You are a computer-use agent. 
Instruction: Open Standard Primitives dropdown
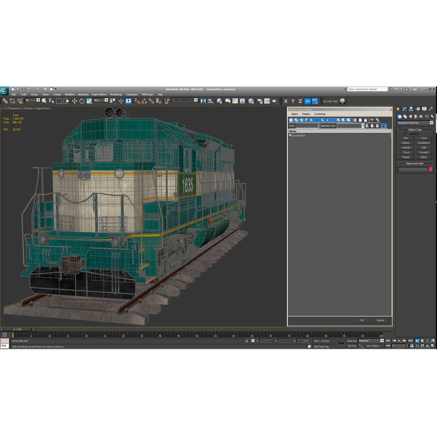tap(415, 123)
